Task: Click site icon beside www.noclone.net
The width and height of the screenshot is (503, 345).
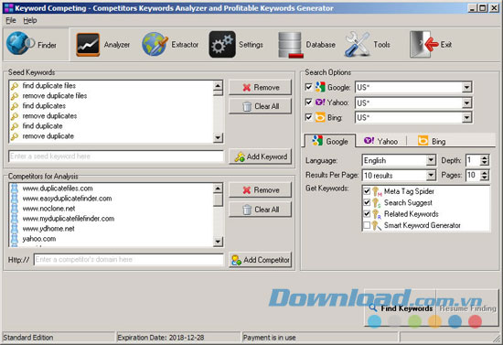Action: click(x=15, y=209)
